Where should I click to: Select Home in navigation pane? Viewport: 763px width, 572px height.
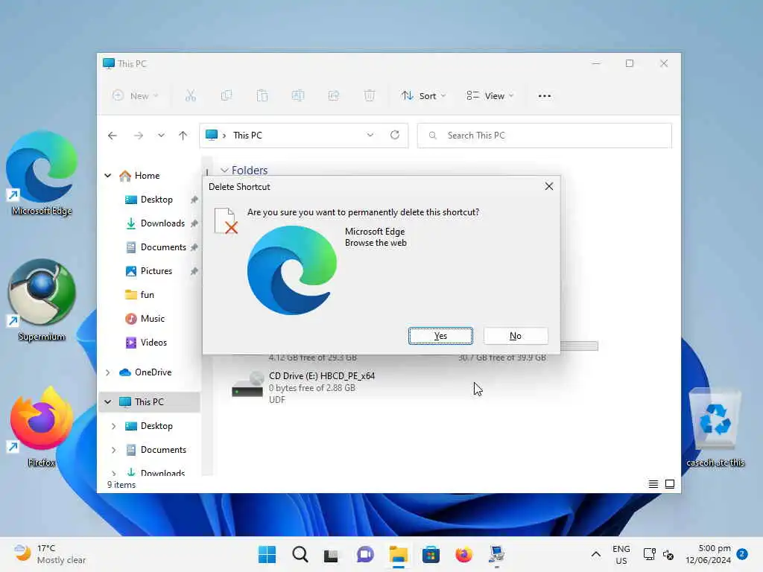pos(147,176)
